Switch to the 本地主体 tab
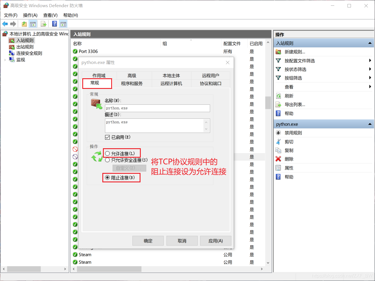Screen dimensions: 375x281 point(171,75)
